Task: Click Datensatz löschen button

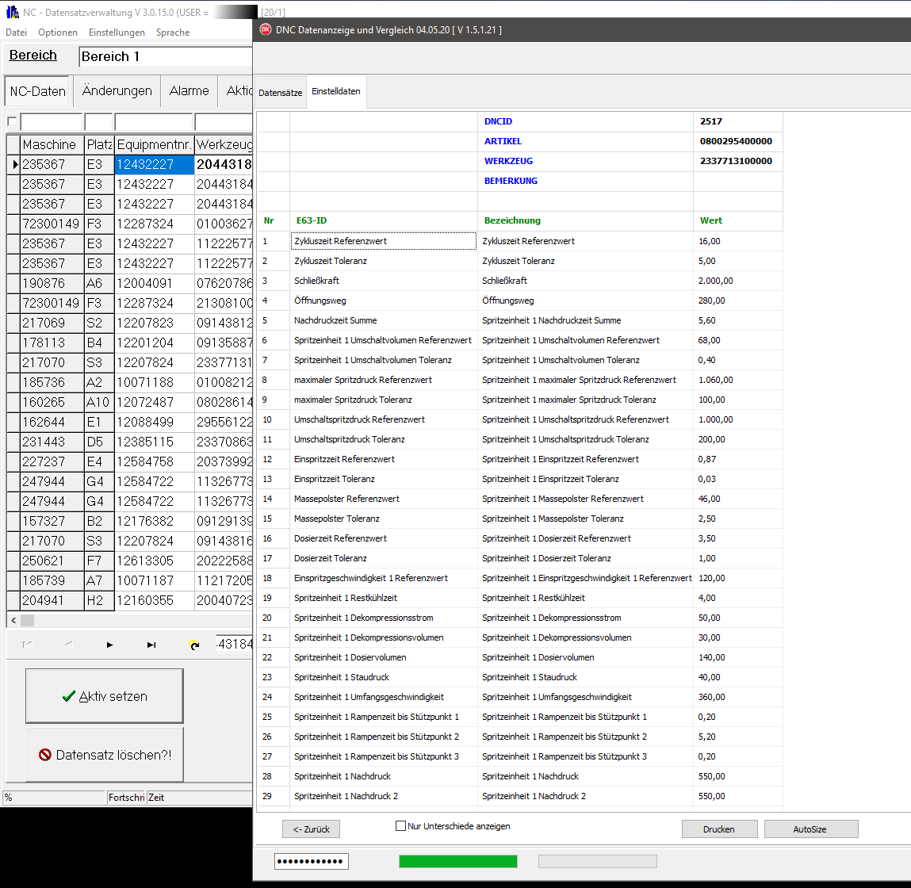Action: (105, 755)
